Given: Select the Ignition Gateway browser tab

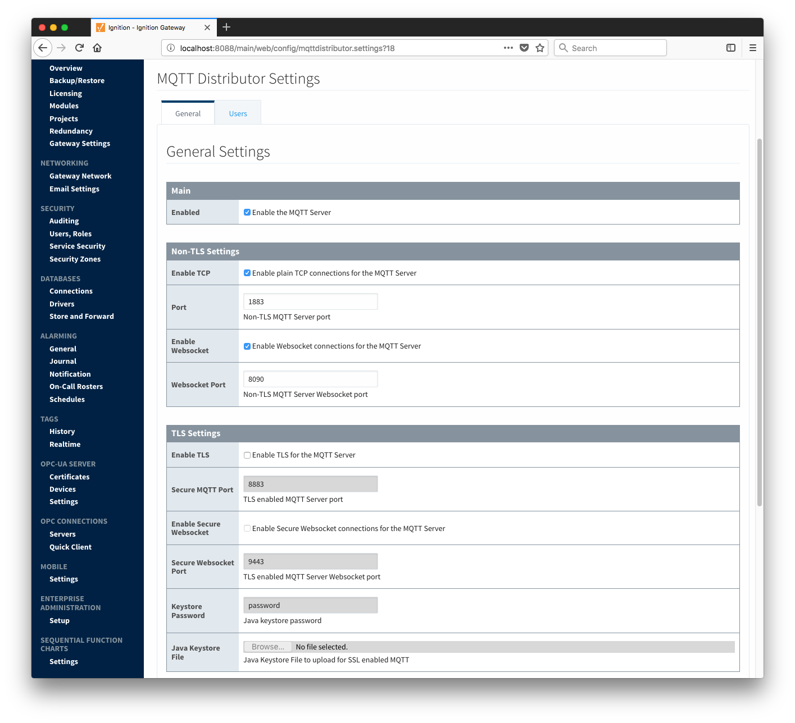Looking at the screenshot, I should pos(153,27).
